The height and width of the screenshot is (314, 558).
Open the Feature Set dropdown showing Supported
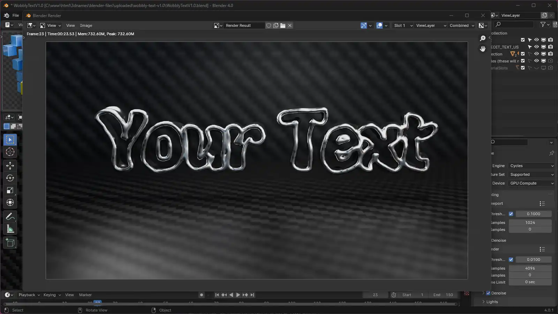coord(531,174)
